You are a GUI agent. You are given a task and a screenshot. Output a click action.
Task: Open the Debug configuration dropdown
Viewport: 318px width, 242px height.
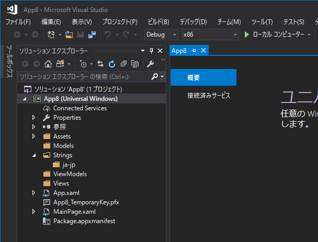point(175,34)
